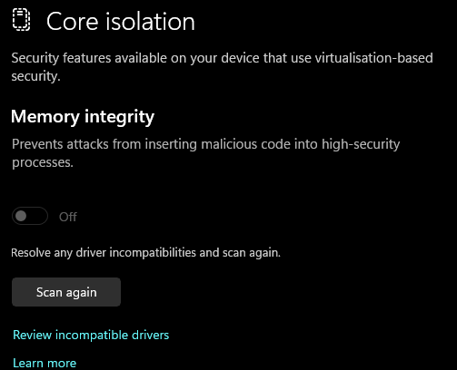Click the word high-security in the description
The height and width of the screenshot is (370, 457).
pyautogui.click(x=361, y=145)
